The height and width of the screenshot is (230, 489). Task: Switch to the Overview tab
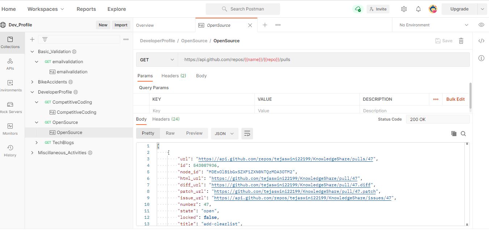coord(145,25)
